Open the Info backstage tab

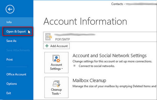(x=16, y=22)
